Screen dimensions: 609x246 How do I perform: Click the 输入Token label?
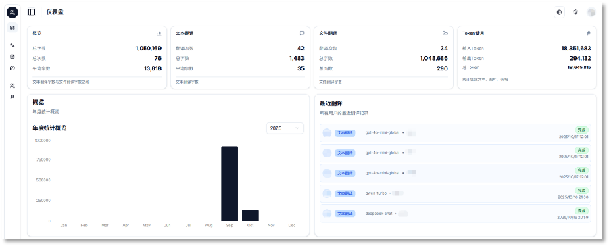[x=472, y=48]
